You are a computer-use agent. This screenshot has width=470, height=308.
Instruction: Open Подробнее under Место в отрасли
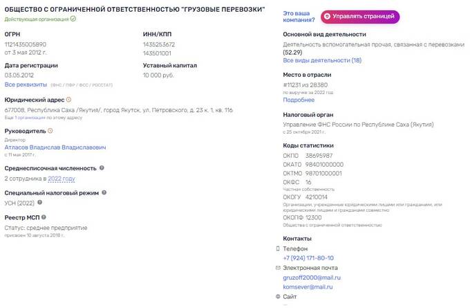pos(299,100)
